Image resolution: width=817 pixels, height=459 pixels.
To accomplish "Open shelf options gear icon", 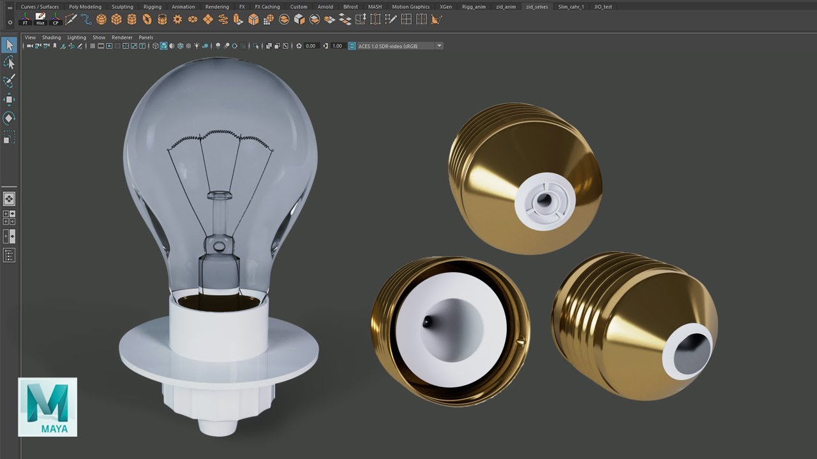I will (10, 22).
